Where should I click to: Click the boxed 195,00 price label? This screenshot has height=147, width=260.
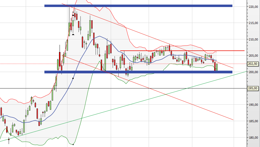coord(252,88)
